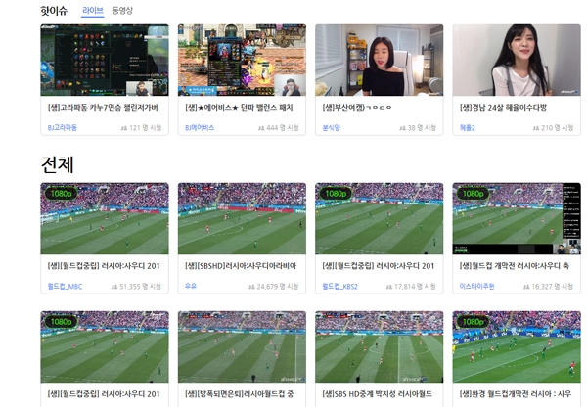Click the bottom-row [생][월드컵중립] 러시아:사우디 title
The height and width of the screenshot is (407, 587).
click(104, 394)
